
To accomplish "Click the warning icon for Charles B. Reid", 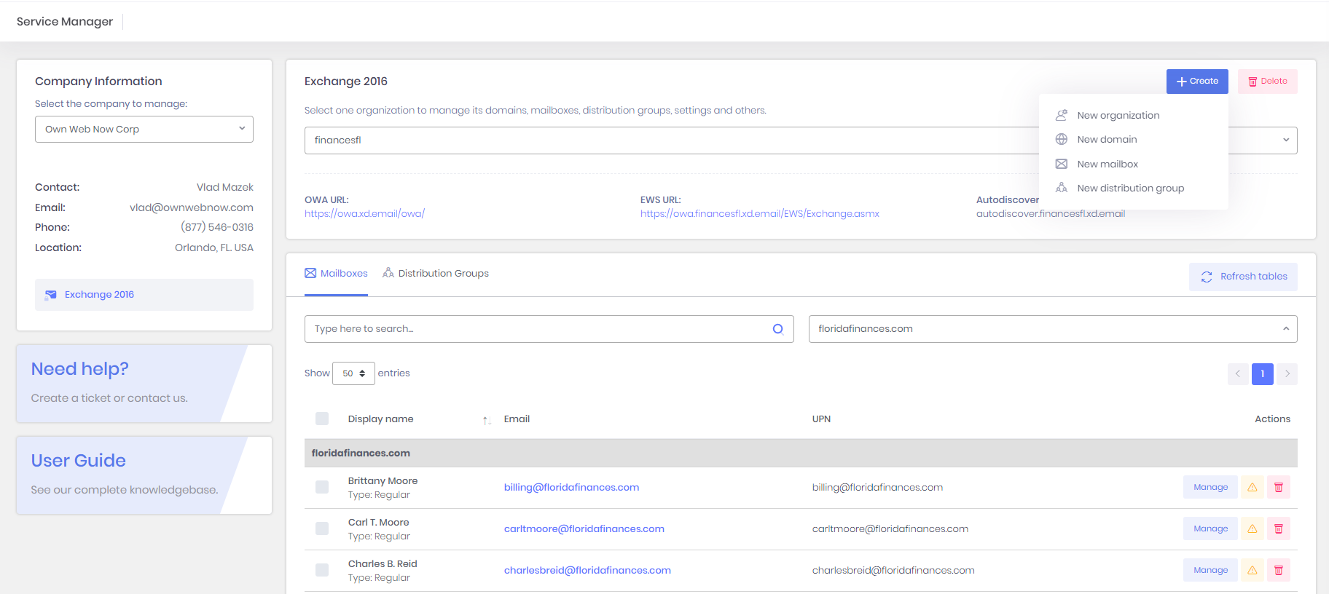I will [x=1252, y=570].
